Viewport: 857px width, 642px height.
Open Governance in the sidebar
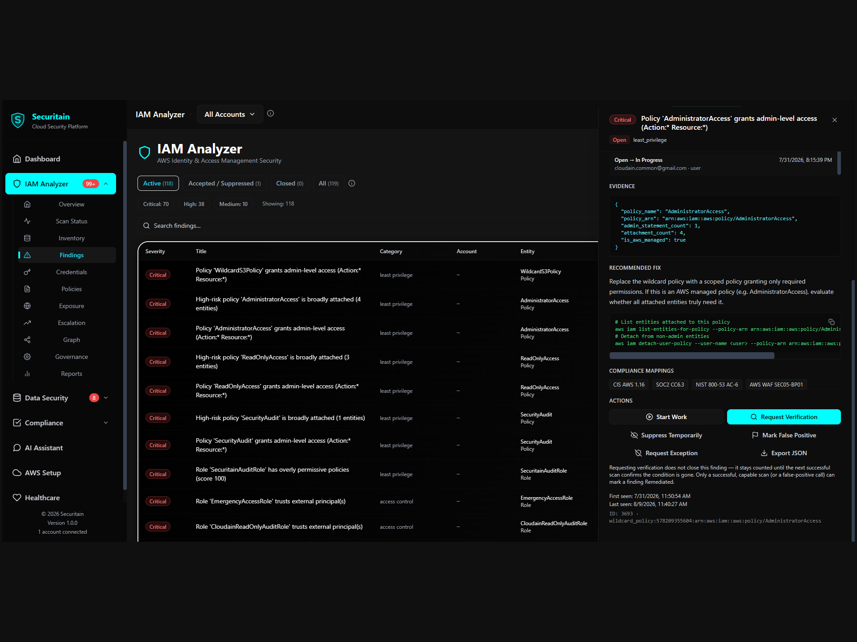click(x=67, y=357)
